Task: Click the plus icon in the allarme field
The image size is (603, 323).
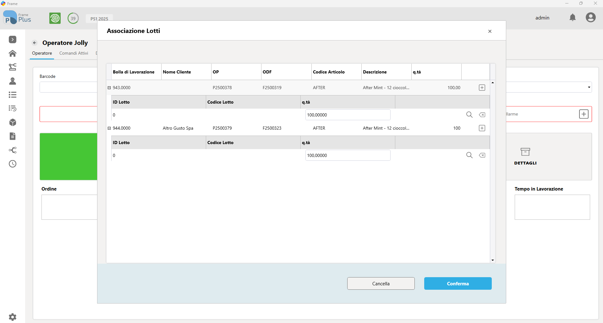Action: click(584, 114)
